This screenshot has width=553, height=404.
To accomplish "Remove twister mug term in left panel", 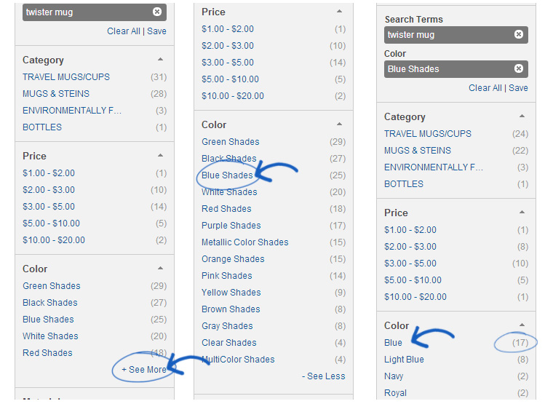I will [x=157, y=12].
